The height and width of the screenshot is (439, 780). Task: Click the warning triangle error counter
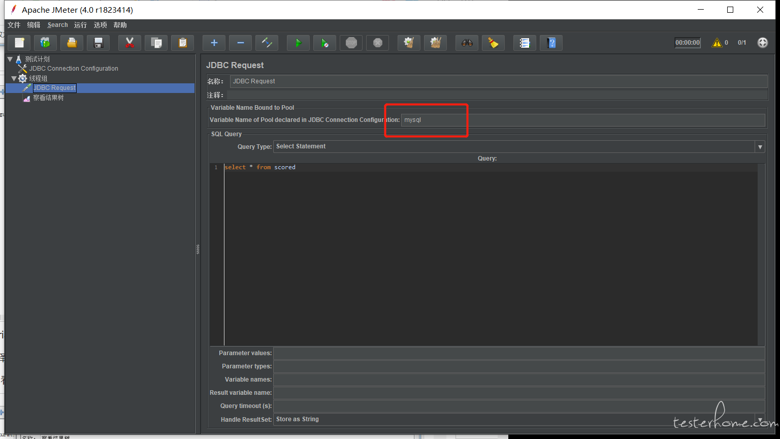pos(717,43)
